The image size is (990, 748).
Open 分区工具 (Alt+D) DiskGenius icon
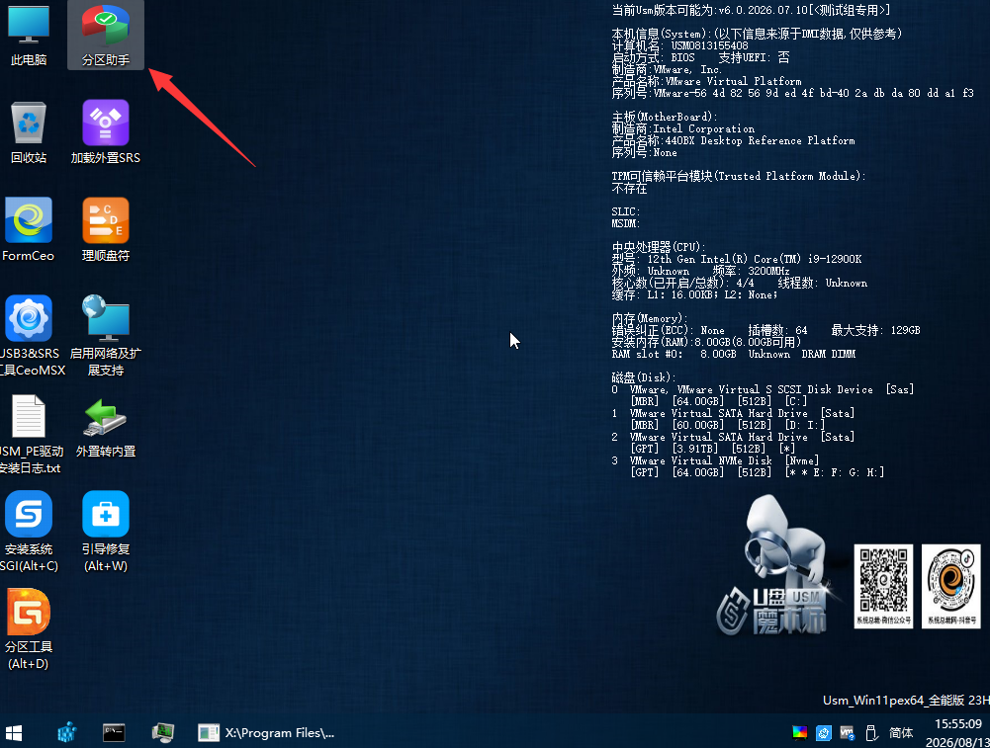pos(29,629)
